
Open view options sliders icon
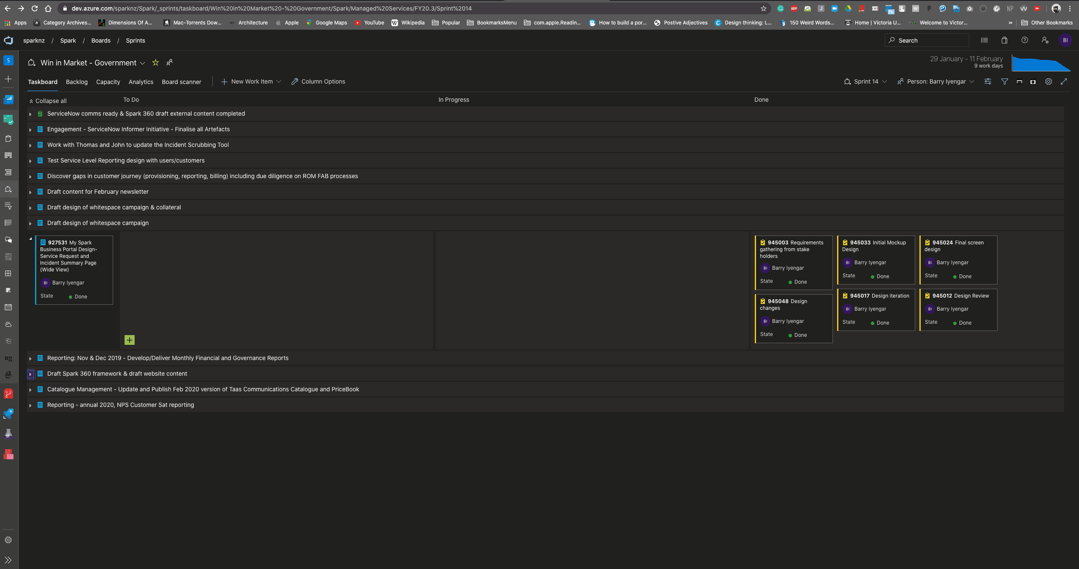coord(988,81)
